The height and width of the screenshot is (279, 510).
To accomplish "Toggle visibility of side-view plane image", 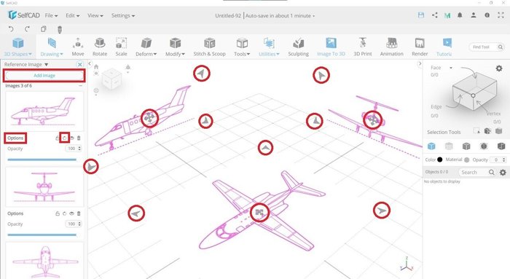I will (71, 138).
